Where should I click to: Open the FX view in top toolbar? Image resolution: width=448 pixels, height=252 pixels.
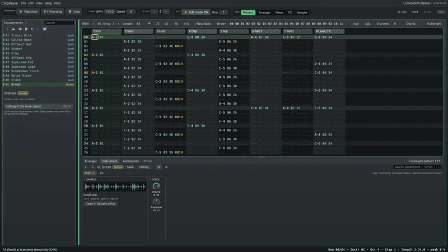tap(290, 12)
